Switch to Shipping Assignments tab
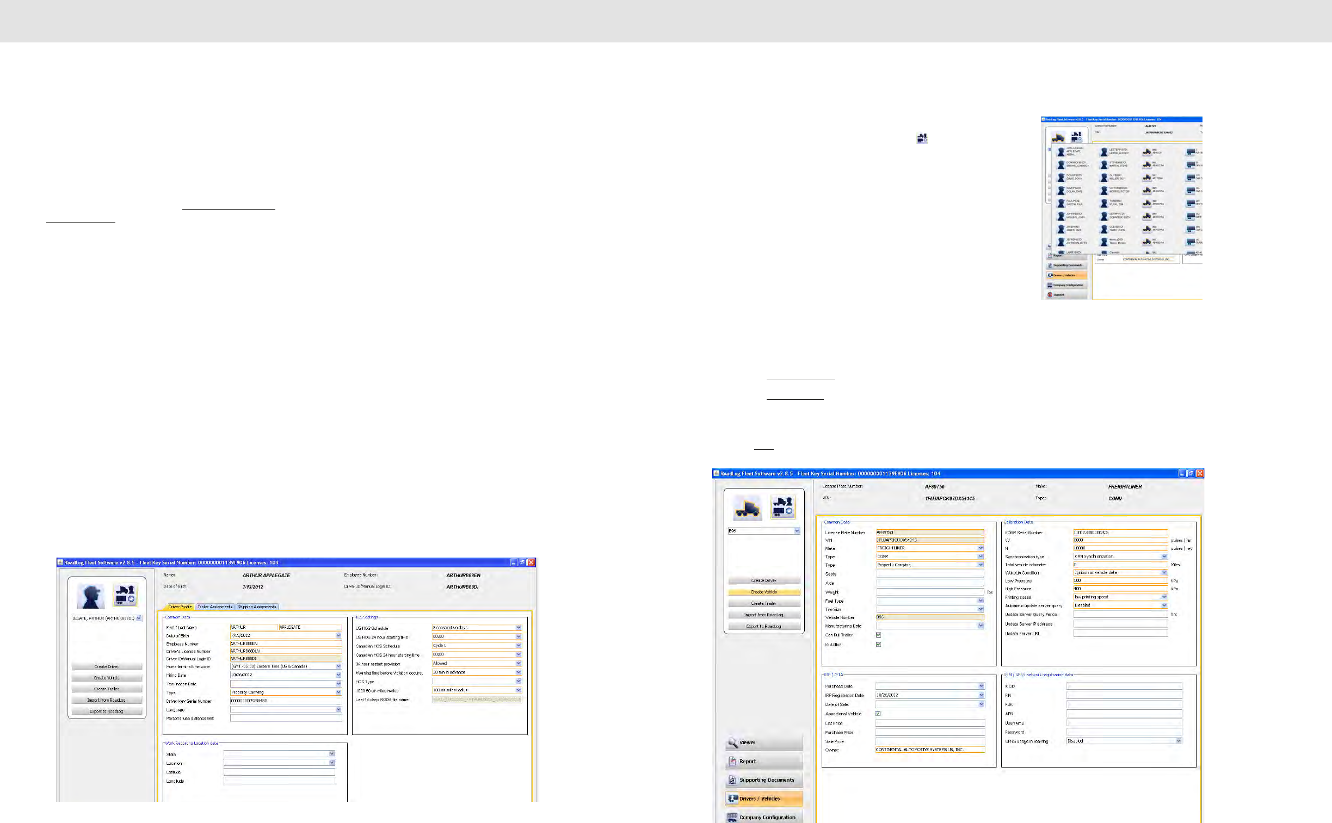 257,607
